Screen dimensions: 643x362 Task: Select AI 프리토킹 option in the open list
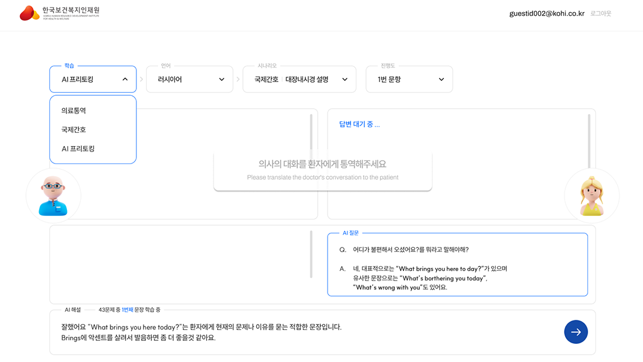(78, 148)
